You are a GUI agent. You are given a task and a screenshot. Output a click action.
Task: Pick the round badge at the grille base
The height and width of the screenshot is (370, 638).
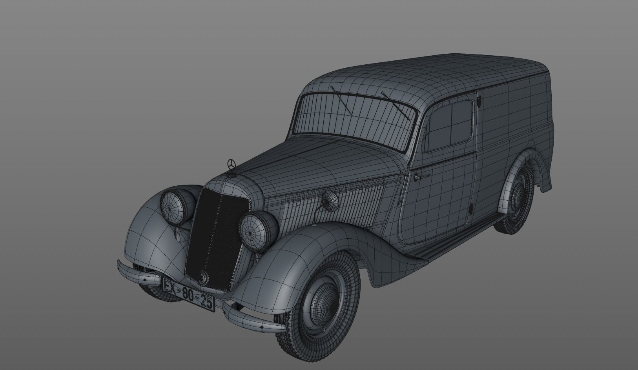203,277
